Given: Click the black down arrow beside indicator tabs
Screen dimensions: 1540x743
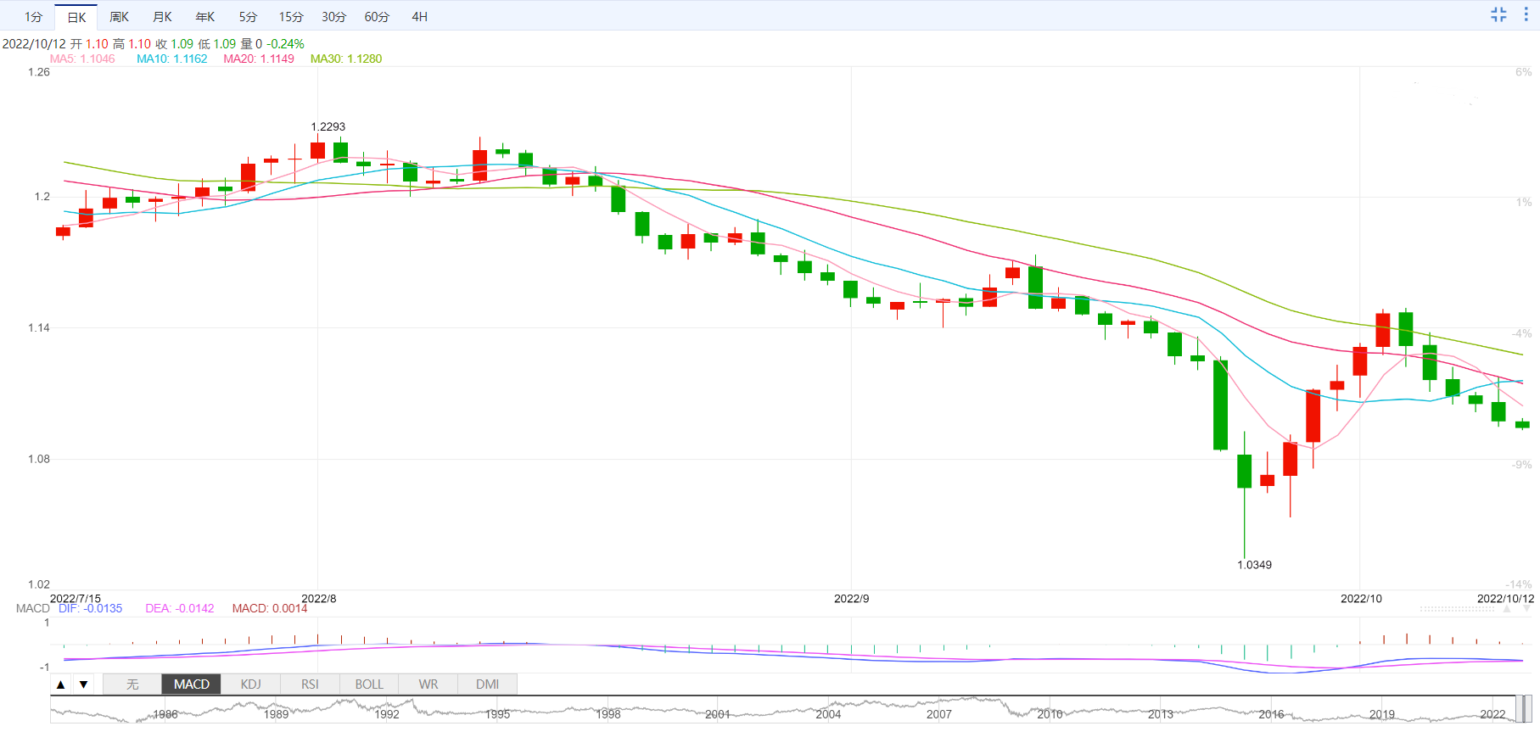Looking at the screenshot, I should point(83,684).
